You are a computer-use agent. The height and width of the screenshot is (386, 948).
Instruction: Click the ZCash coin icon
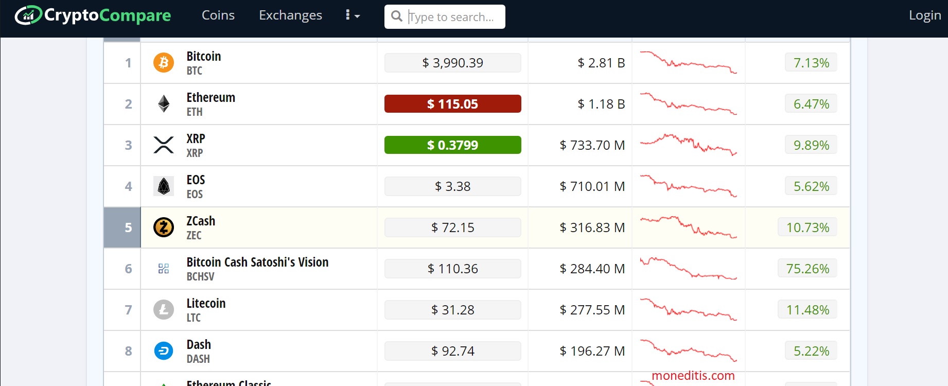tap(164, 227)
